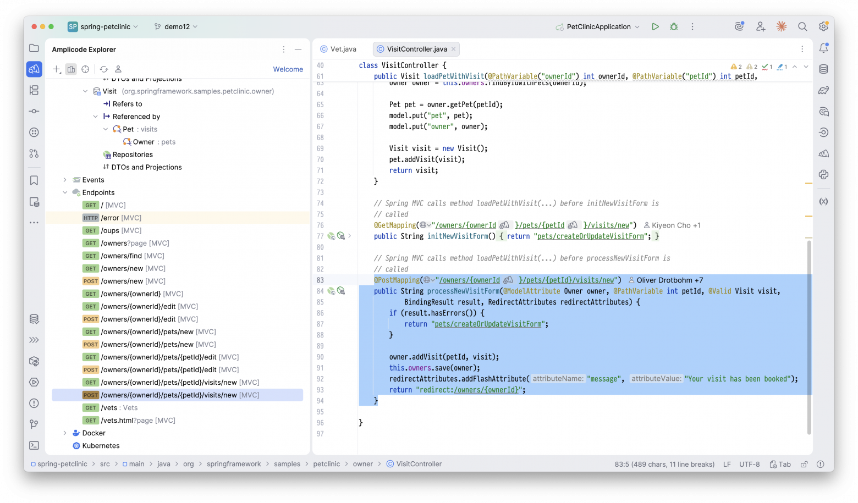The image size is (858, 503).
Task: Select the VisitController.java tab
Action: click(x=417, y=49)
